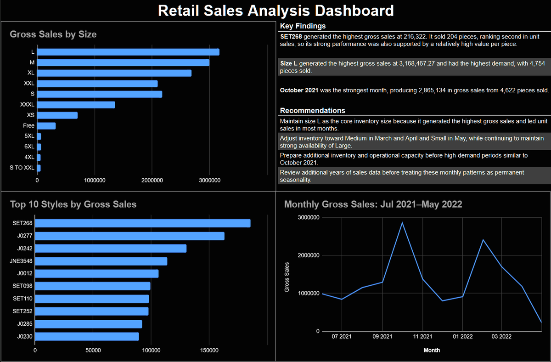Select the JNE3548 style bar
Screen dimensions: 551x362
click(101, 261)
